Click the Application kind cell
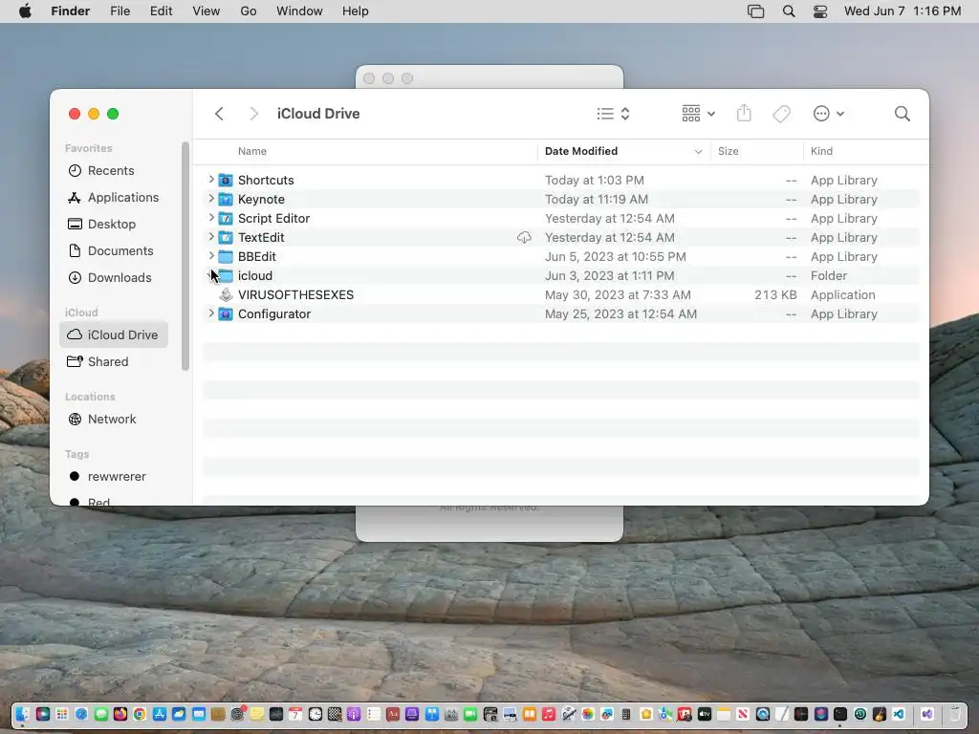This screenshot has width=979, height=734. point(843,294)
